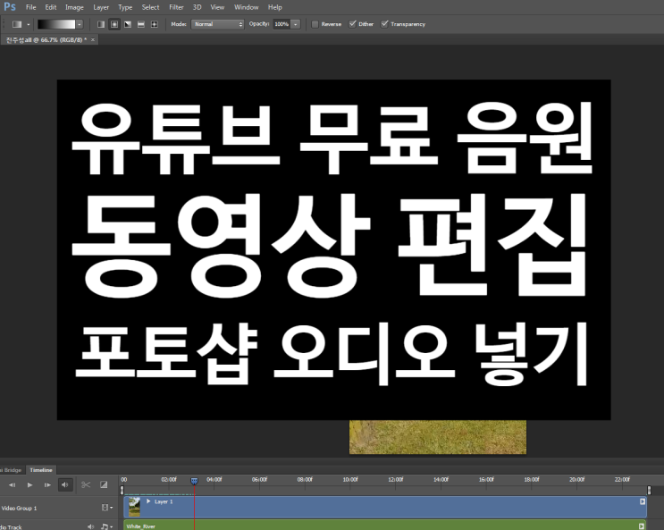Click the Audio Track label
The height and width of the screenshot is (530, 664).
pyautogui.click(x=11, y=527)
